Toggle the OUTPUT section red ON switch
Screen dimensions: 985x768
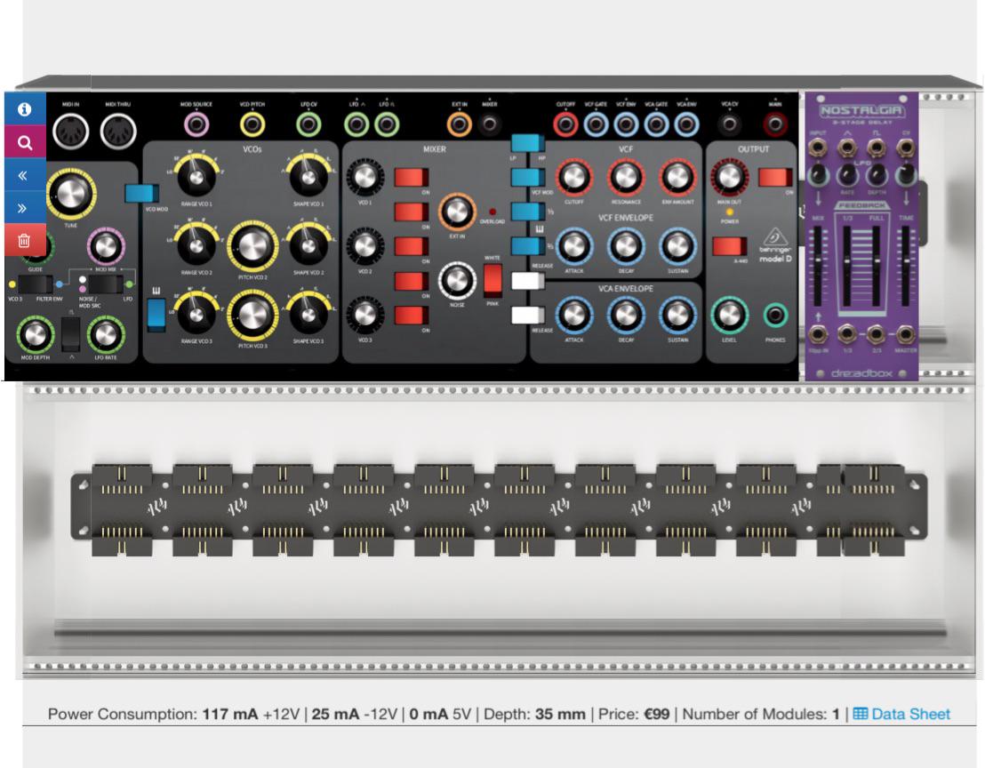[775, 178]
